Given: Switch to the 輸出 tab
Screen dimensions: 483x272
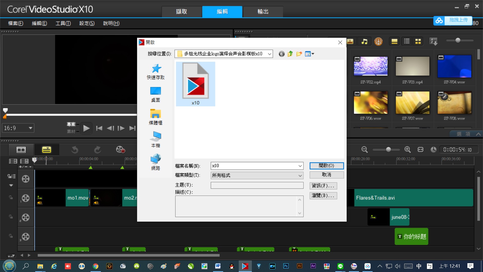Looking at the screenshot, I should 263,12.
